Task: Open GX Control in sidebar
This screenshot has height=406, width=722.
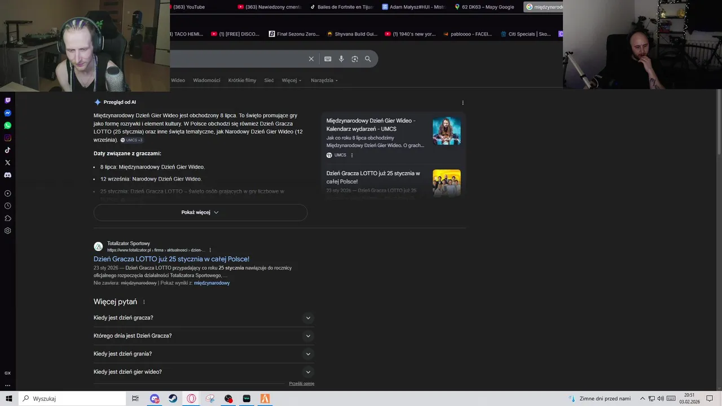Action: [7, 373]
